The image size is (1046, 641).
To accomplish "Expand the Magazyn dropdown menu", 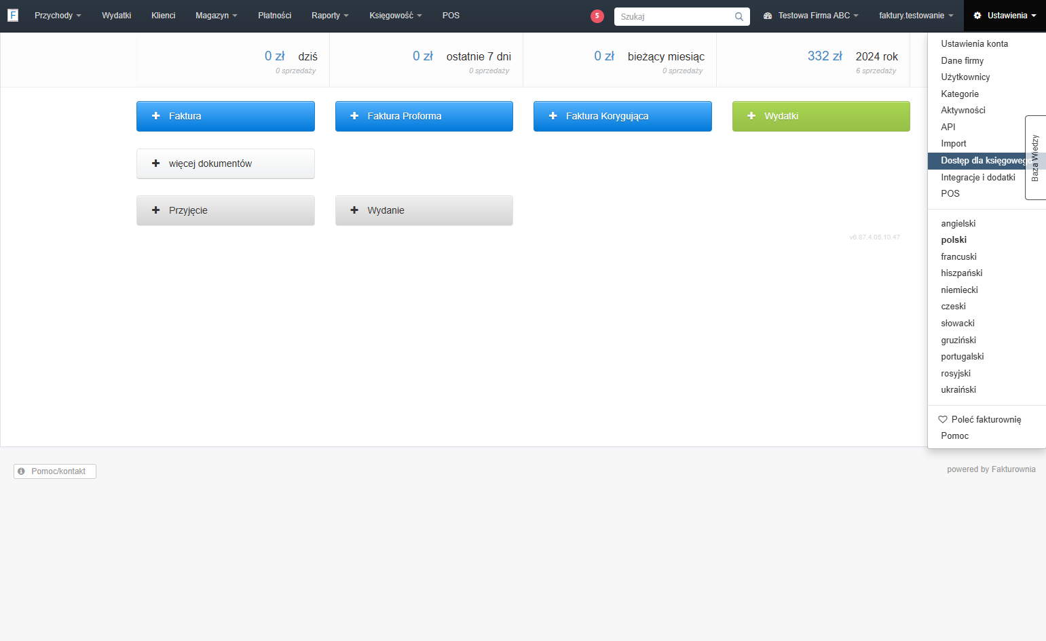I will point(216,16).
